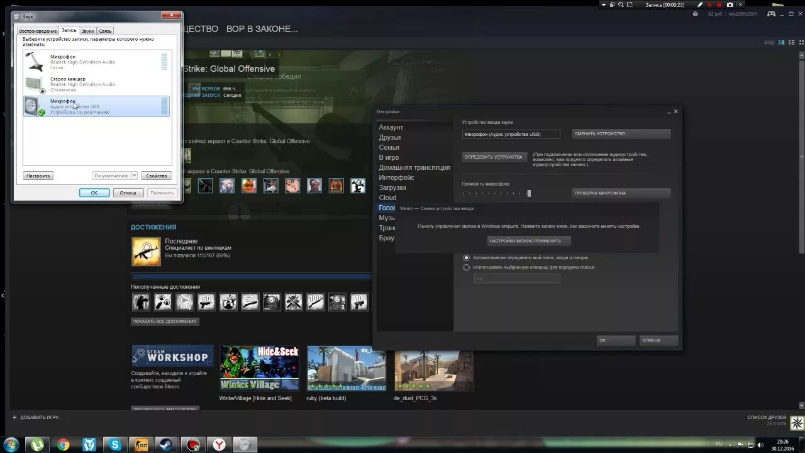This screenshot has height=453, width=805.
Task: Switch to CS:GO taskbar icon
Action: point(141,444)
